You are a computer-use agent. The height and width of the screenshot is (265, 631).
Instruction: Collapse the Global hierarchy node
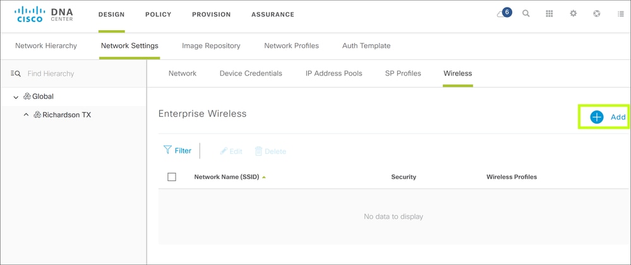coord(16,97)
